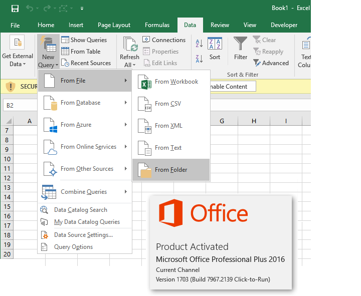Screen dimensions: 361x296
Task: Open the Formulas tab
Action: click(157, 25)
